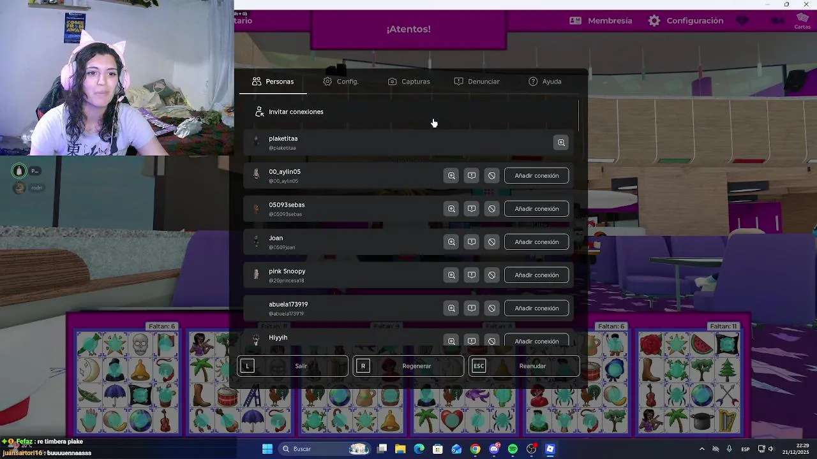Open Configuración in the top bar
The height and width of the screenshot is (459, 817).
point(686,20)
